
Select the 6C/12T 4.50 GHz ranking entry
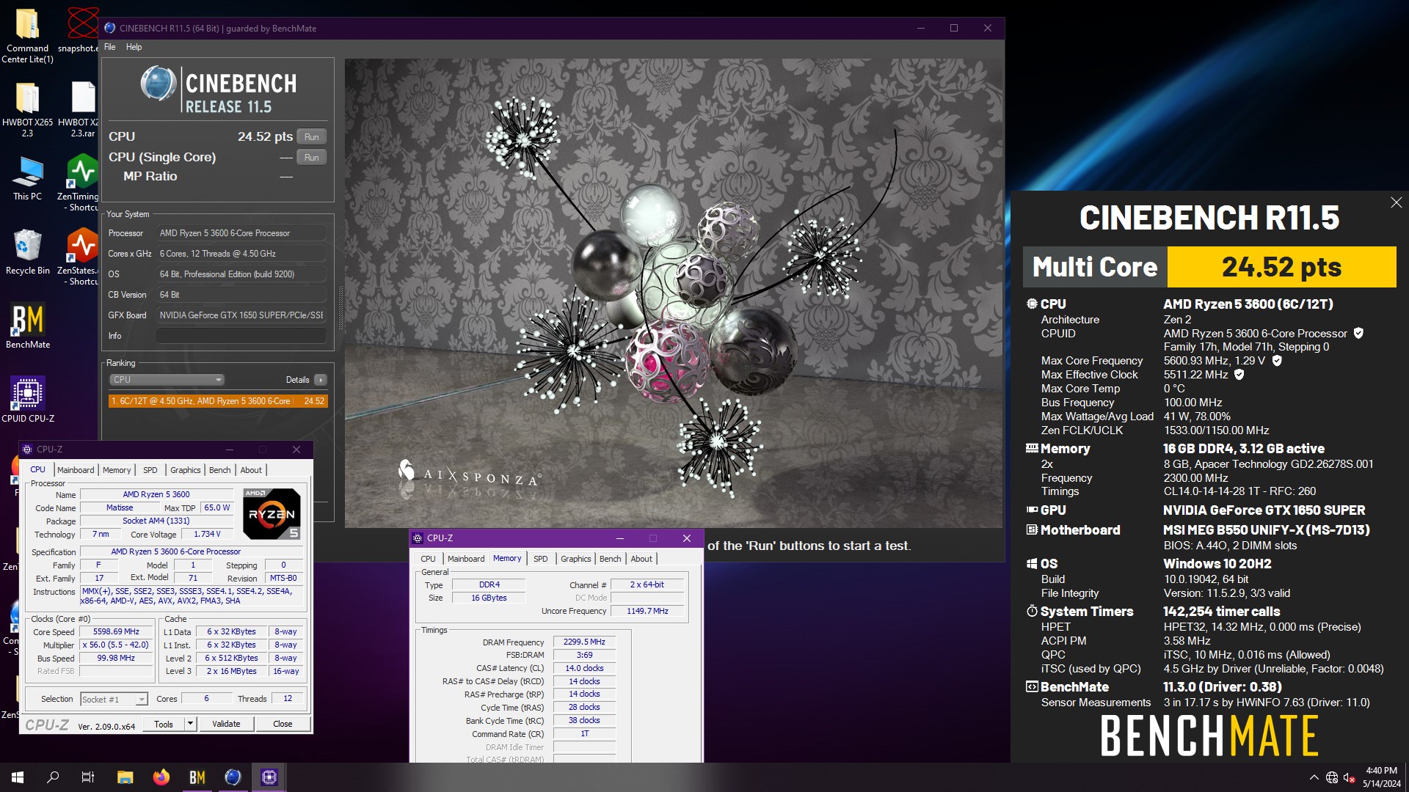(x=218, y=401)
